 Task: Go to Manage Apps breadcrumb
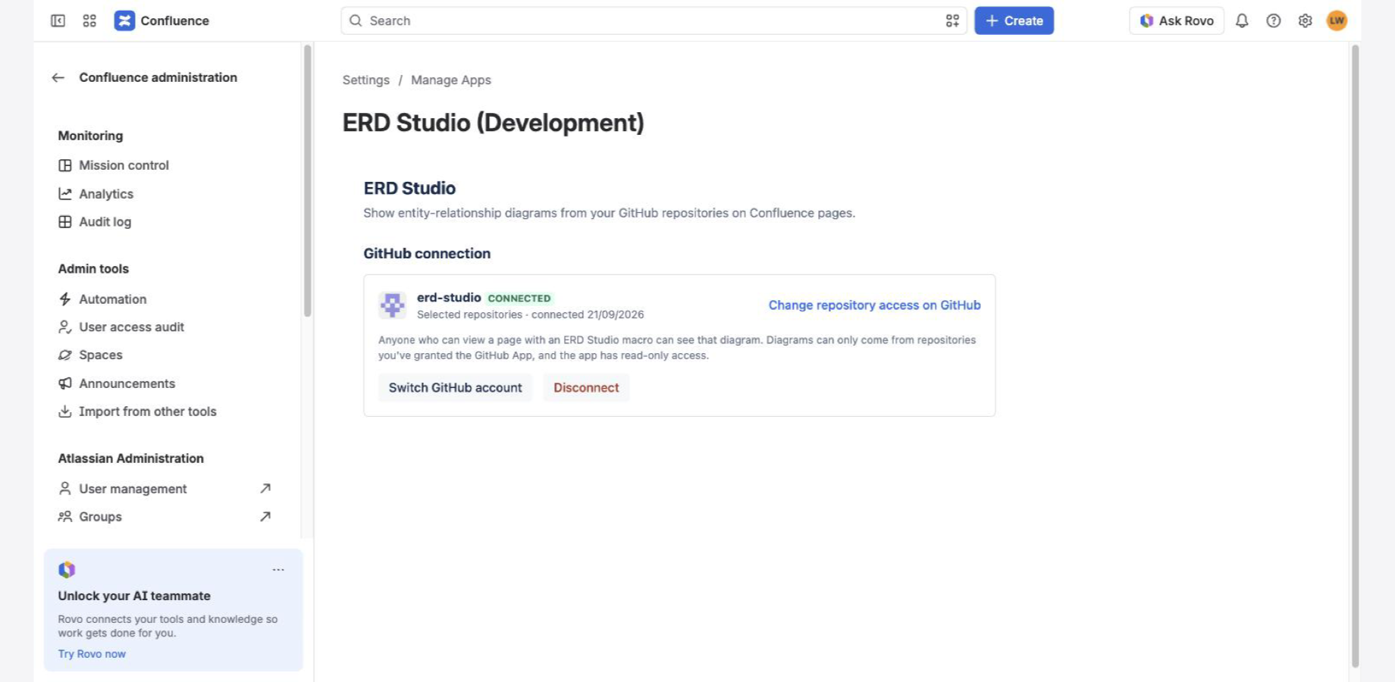(451, 80)
